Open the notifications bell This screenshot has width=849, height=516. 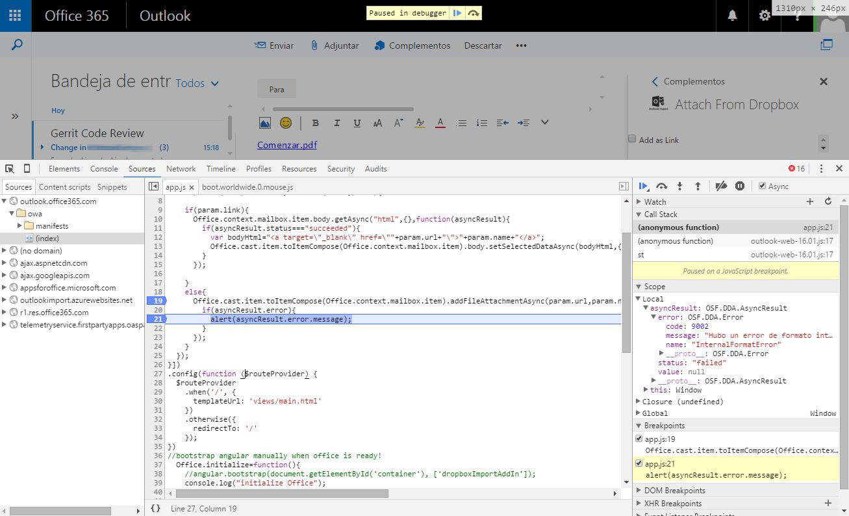[732, 16]
